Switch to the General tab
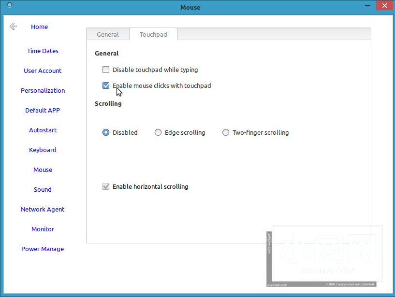 (107, 34)
